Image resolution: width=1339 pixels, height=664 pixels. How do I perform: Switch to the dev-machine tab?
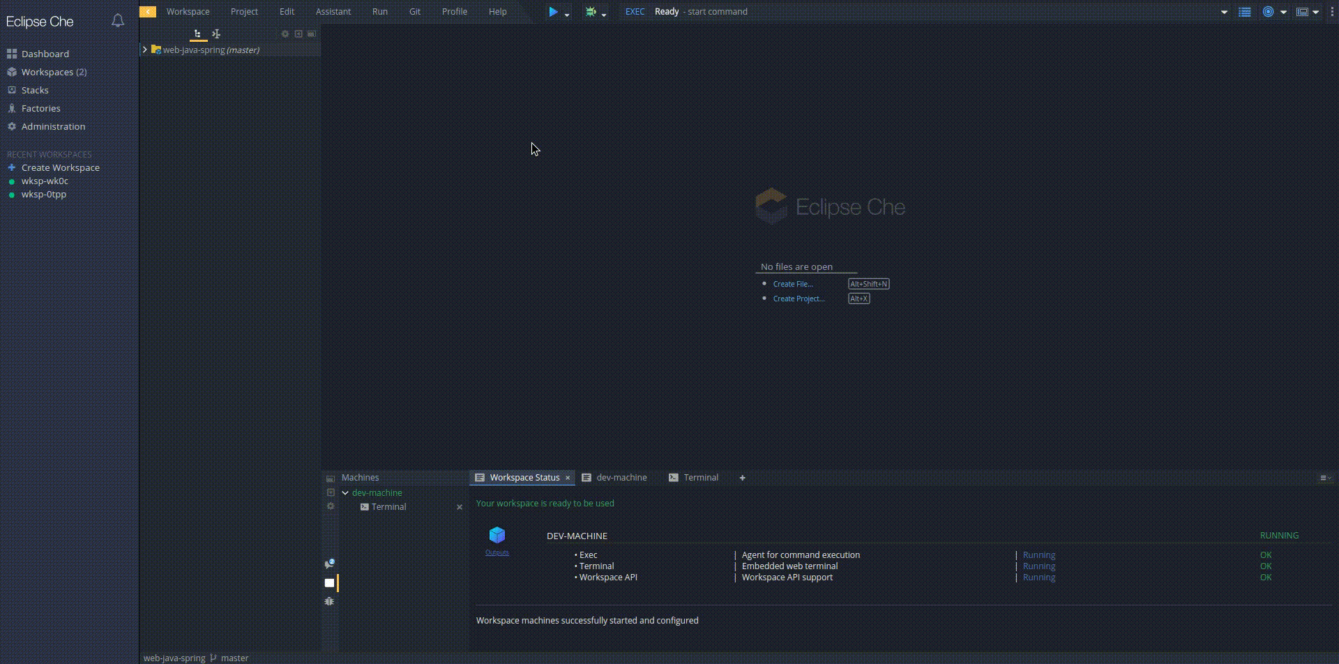(x=621, y=477)
